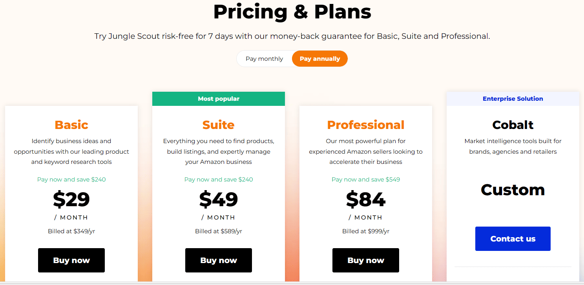
Task: Click the green Most popular banner
Action: click(218, 99)
